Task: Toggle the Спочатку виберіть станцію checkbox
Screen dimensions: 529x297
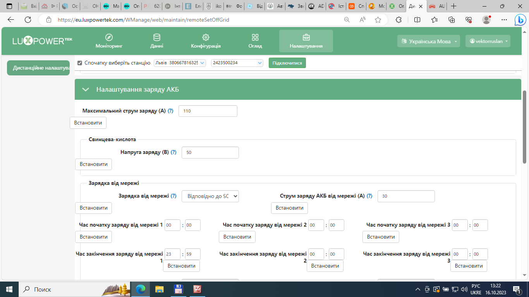Action: 80,63
